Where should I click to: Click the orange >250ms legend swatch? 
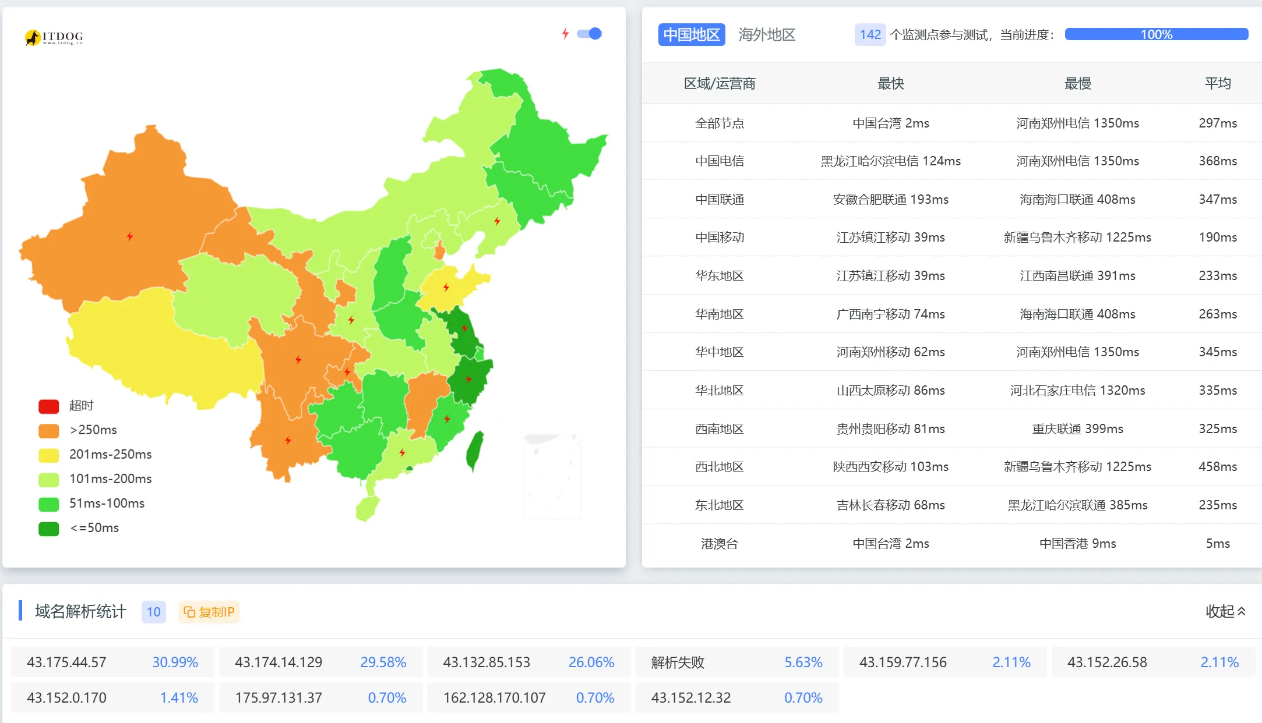[x=49, y=431]
